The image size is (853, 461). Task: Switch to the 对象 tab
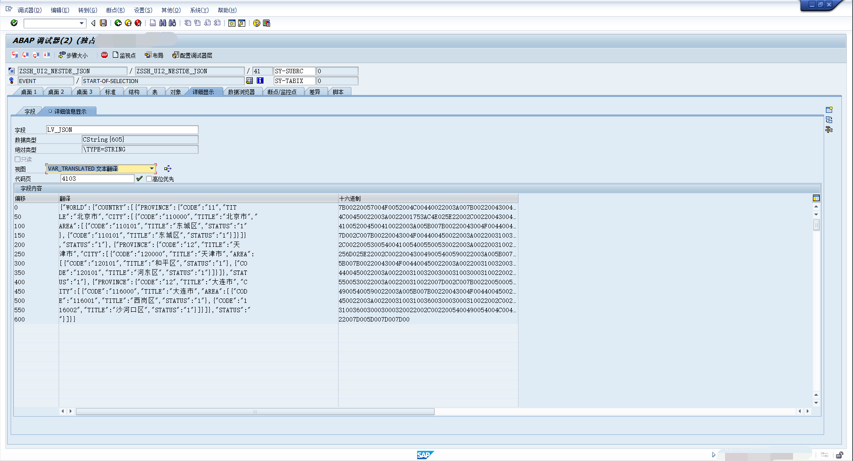(x=175, y=92)
